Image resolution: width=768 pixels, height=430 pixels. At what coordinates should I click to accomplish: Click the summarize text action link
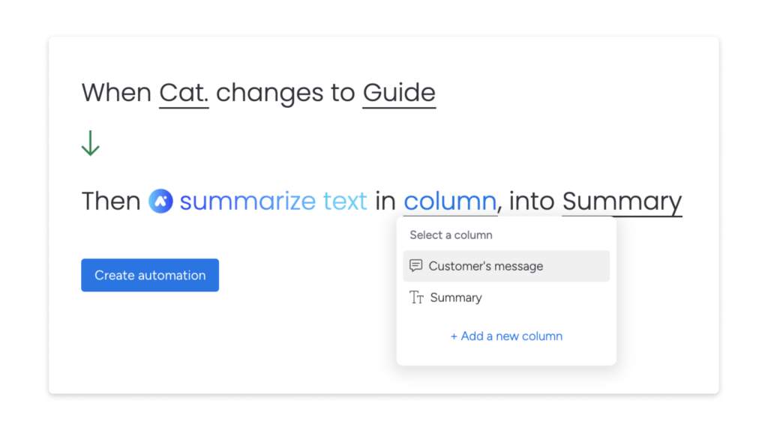point(273,201)
